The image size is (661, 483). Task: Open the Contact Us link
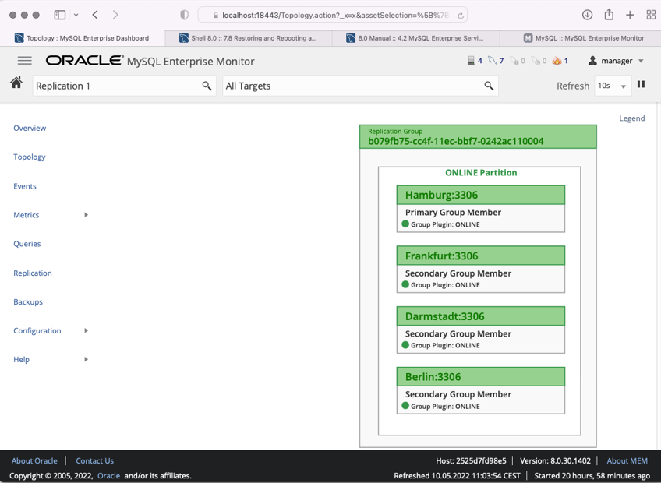click(94, 460)
